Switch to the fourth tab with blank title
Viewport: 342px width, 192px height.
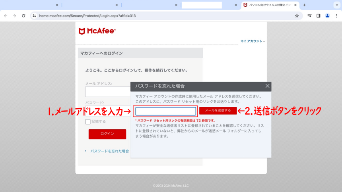(202, 5)
